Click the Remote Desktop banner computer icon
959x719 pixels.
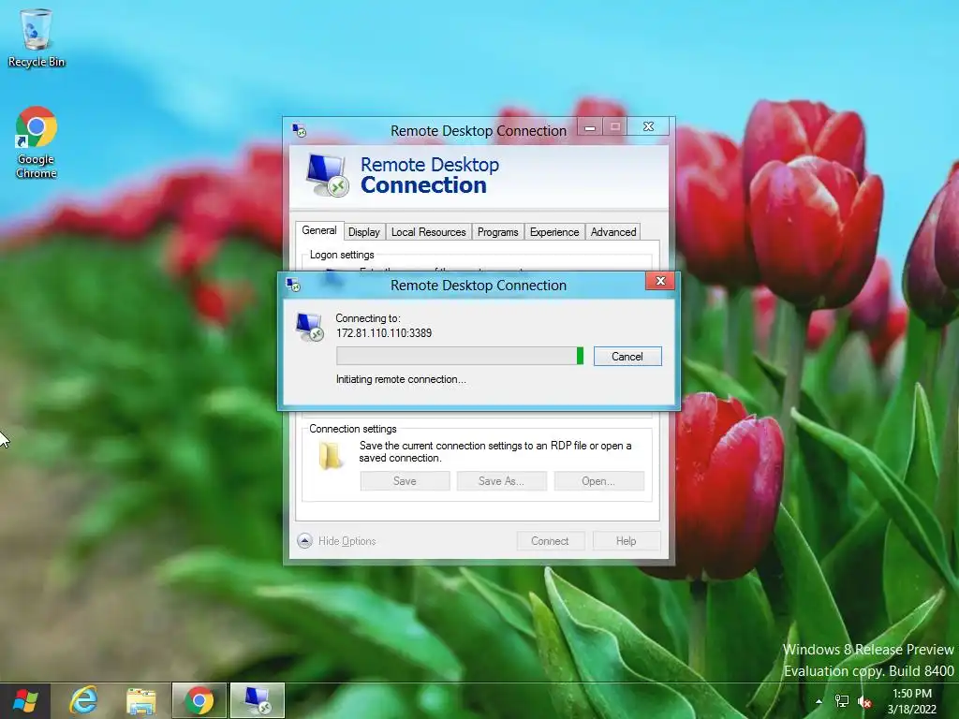point(327,175)
